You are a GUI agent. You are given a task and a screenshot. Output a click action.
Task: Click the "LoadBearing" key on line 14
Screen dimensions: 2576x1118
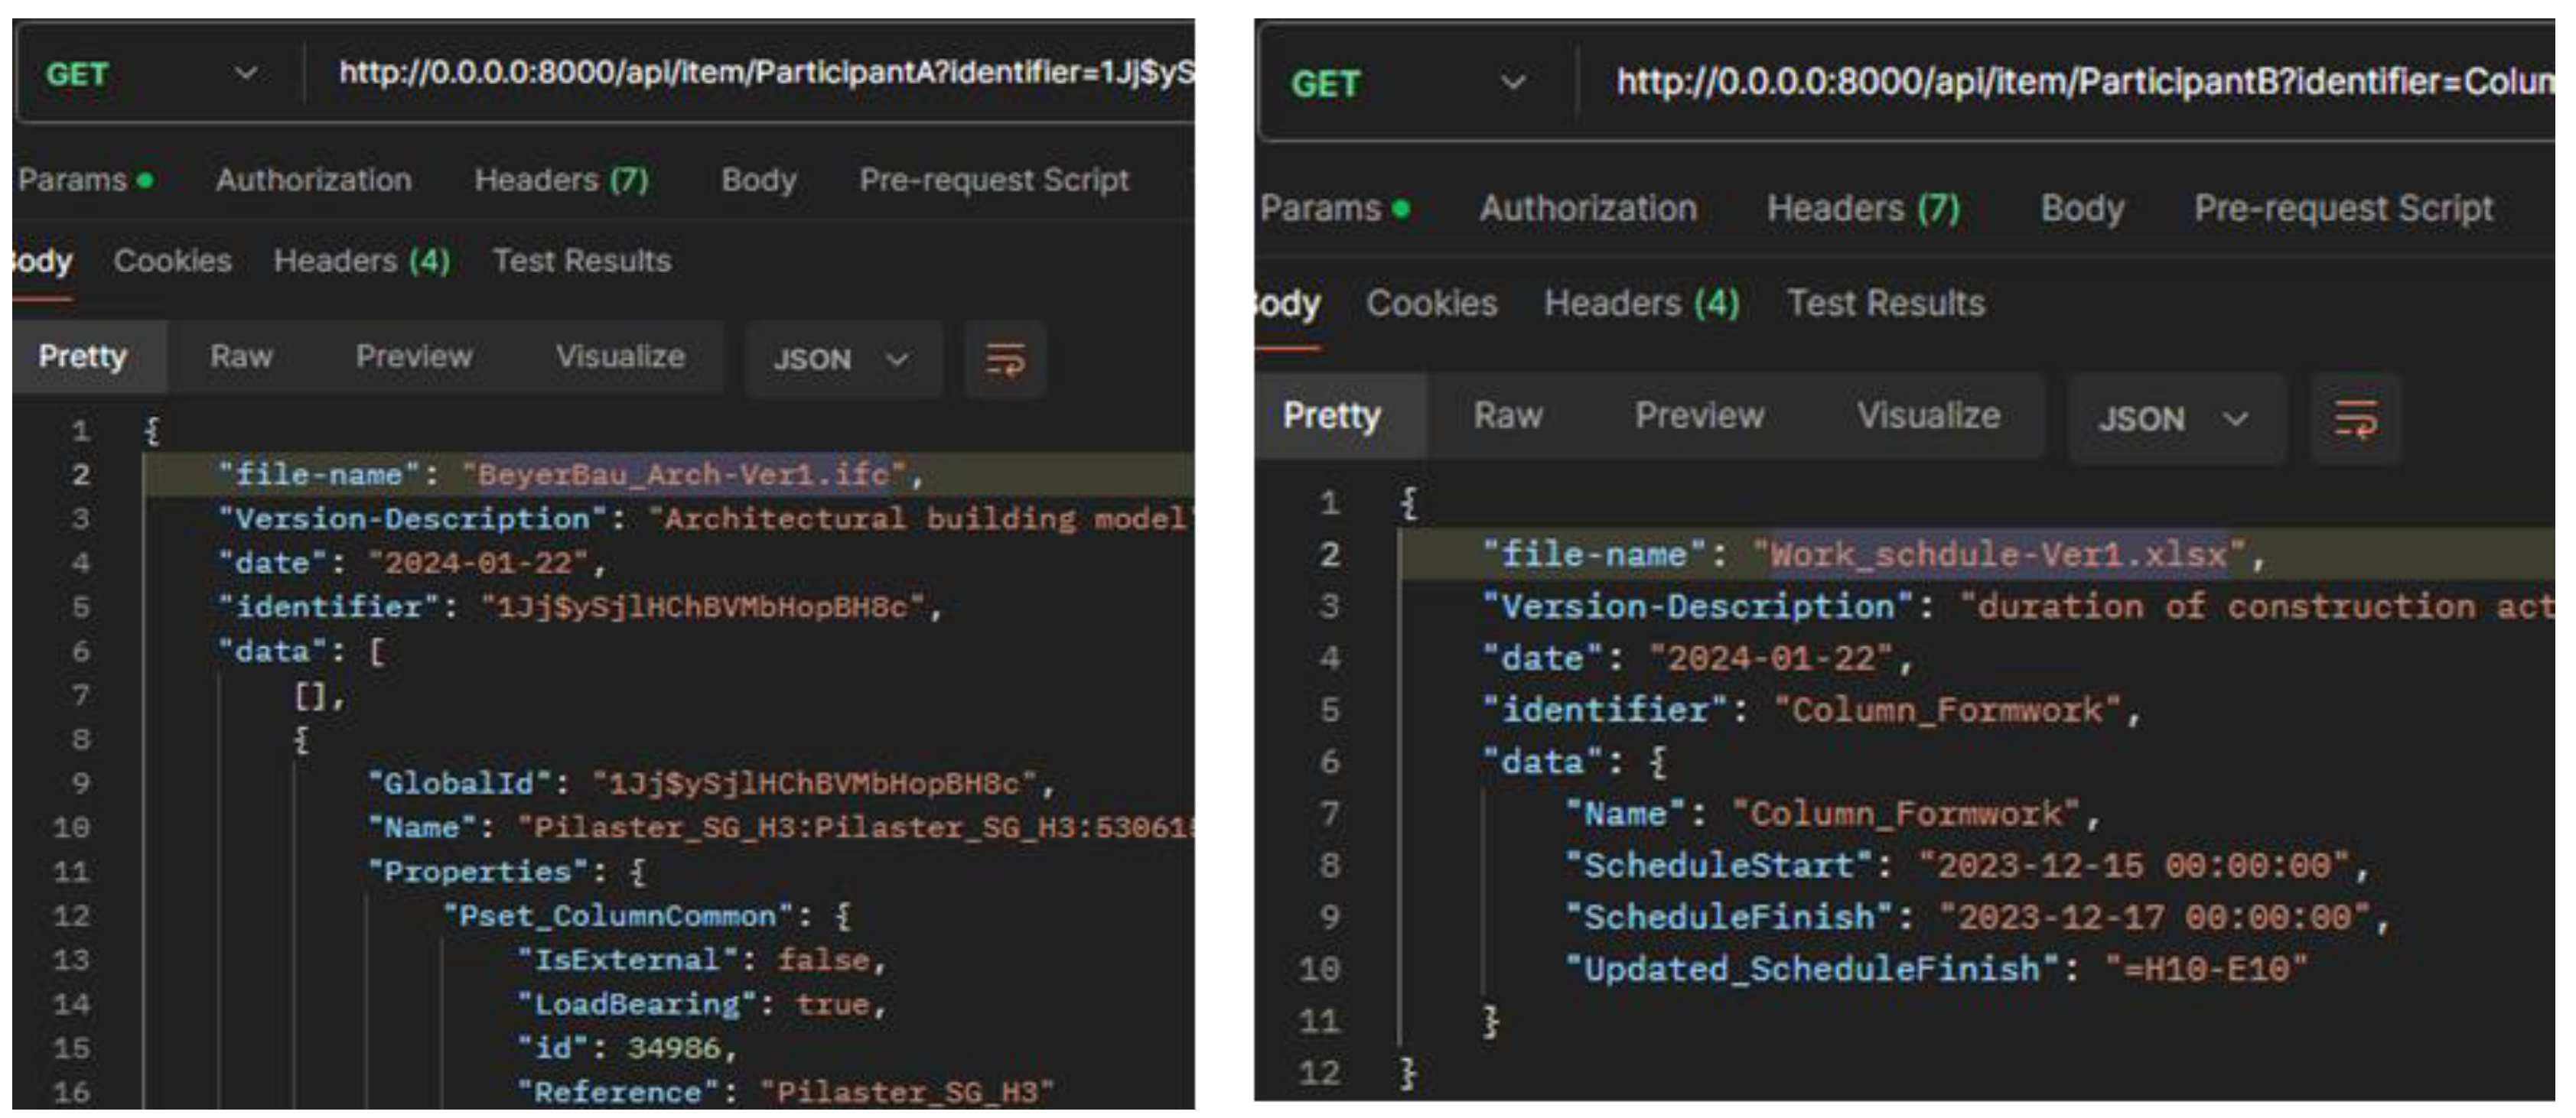[x=637, y=1004]
